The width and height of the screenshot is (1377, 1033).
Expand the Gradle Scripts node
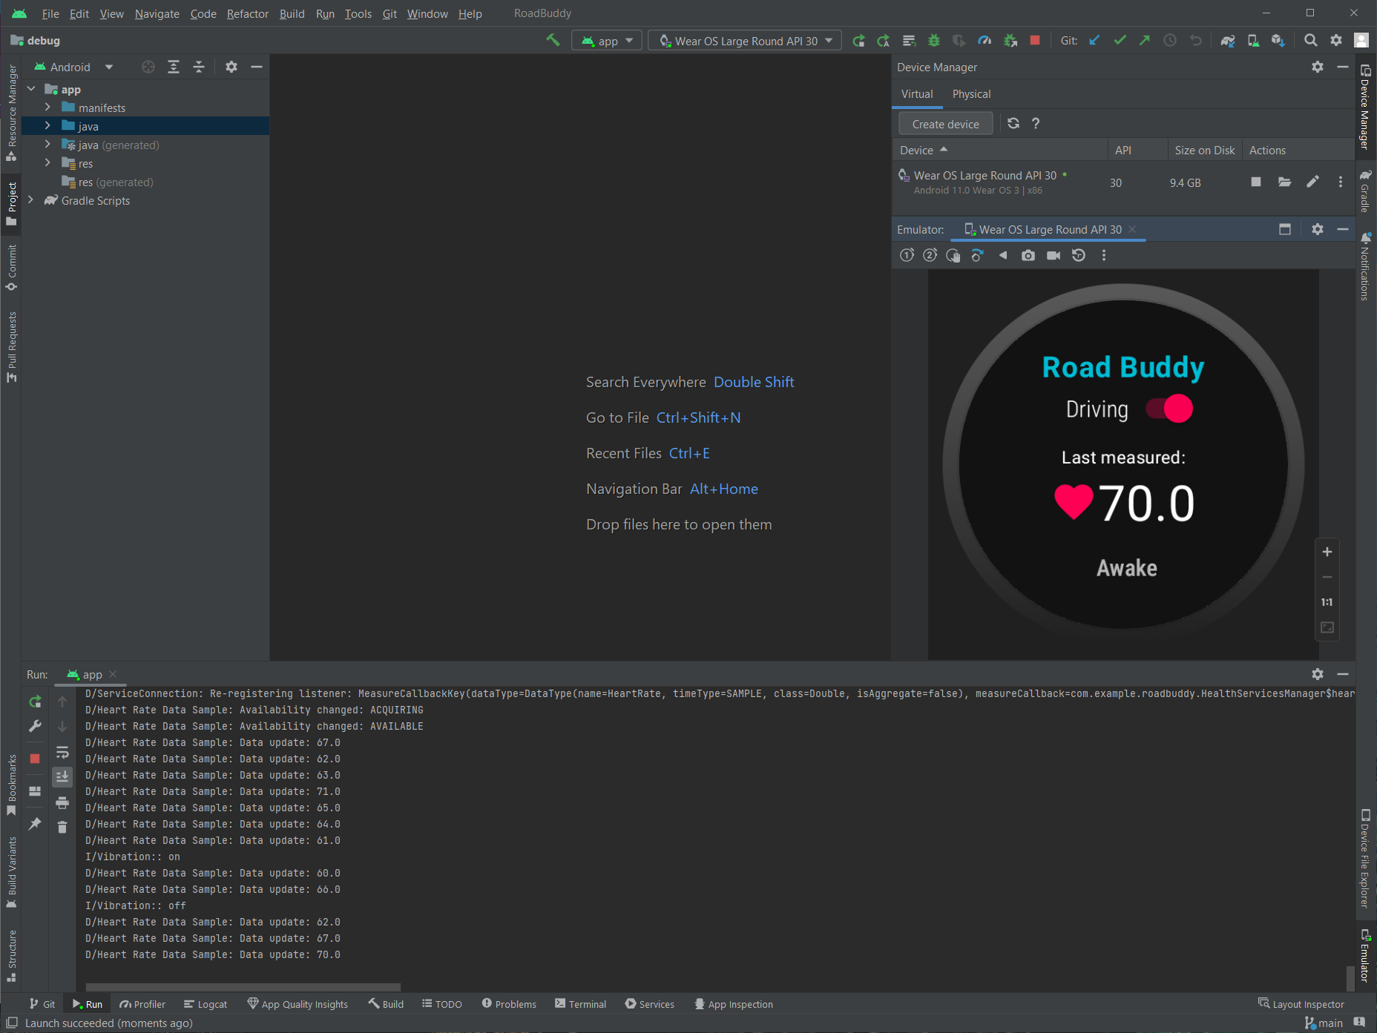(x=30, y=200)
